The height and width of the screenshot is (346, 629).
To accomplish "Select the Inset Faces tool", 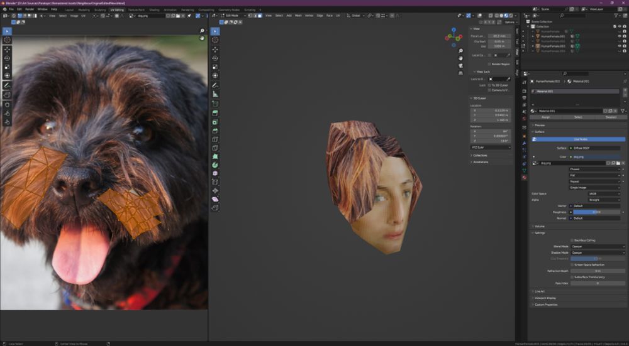I will [215, 122].
